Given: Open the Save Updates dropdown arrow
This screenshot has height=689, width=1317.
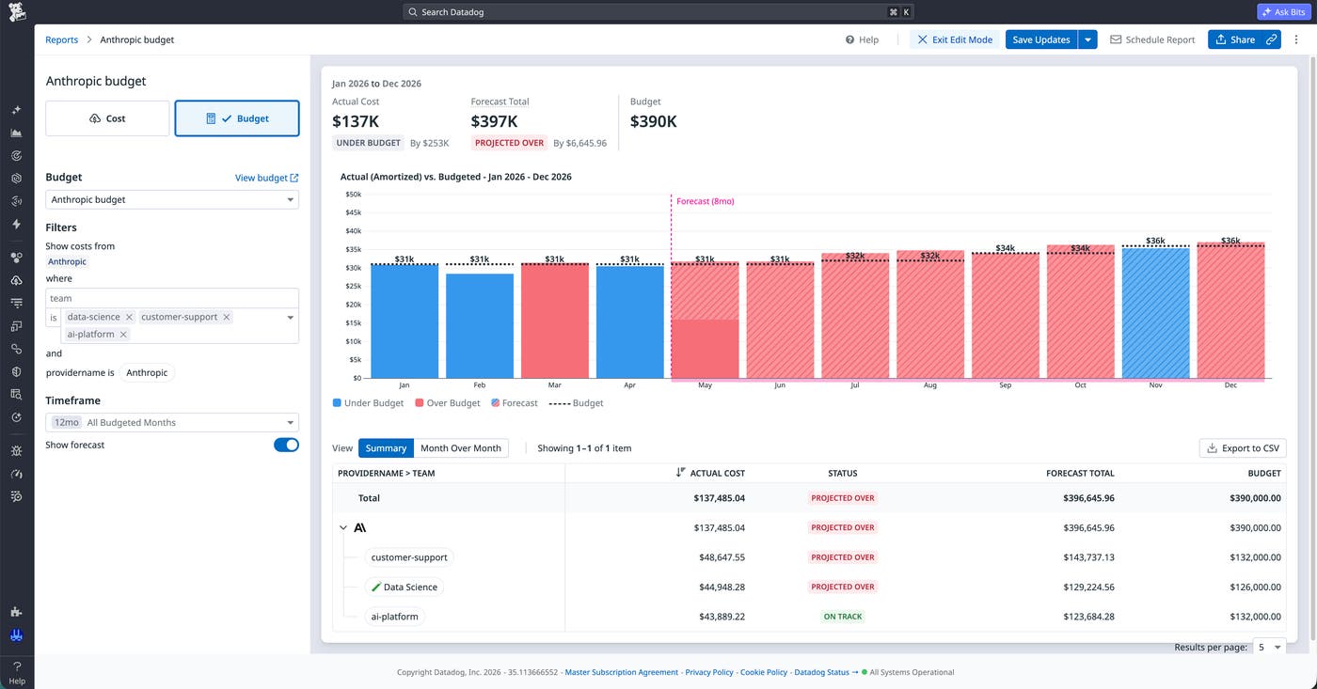Looking at the screenshot, I should click(x=1087, y=39).
